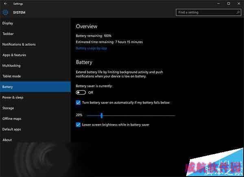Click the estimated time remaining text
The width and height of the screenshot is (244, 177).
point(109,42)
